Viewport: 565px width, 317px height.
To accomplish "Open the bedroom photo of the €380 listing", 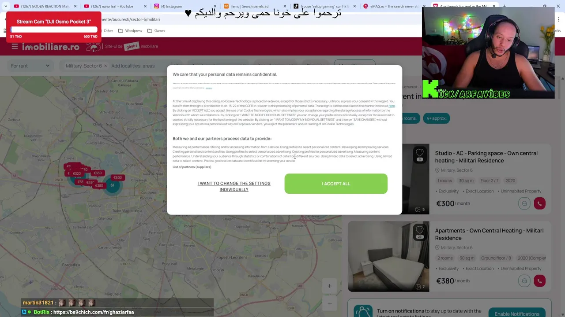I will (x=388, y=257).
